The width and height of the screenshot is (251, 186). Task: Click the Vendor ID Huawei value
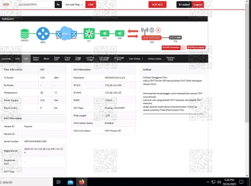(x=28, y=126)
